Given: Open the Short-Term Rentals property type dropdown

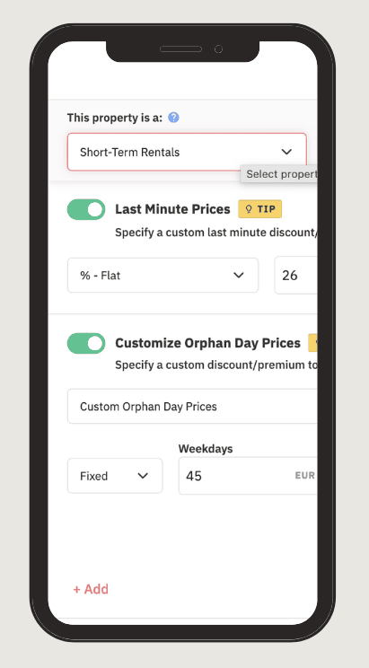Looking at the screenshot, I should pyautogui.click(x=187, y=152).
